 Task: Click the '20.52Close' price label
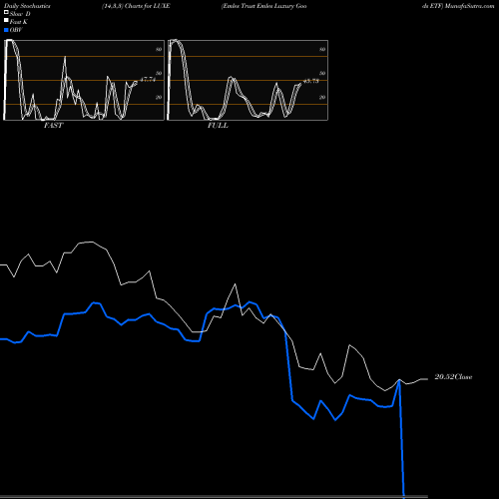coord(453,377)
